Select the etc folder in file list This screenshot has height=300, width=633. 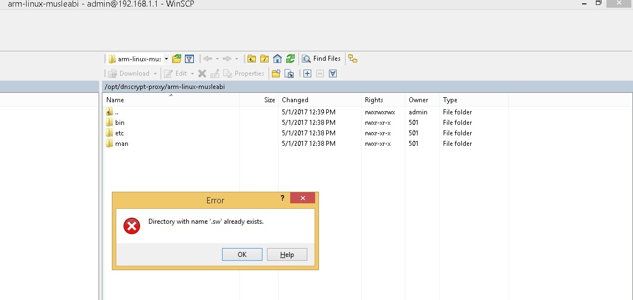tap(120, 133)
